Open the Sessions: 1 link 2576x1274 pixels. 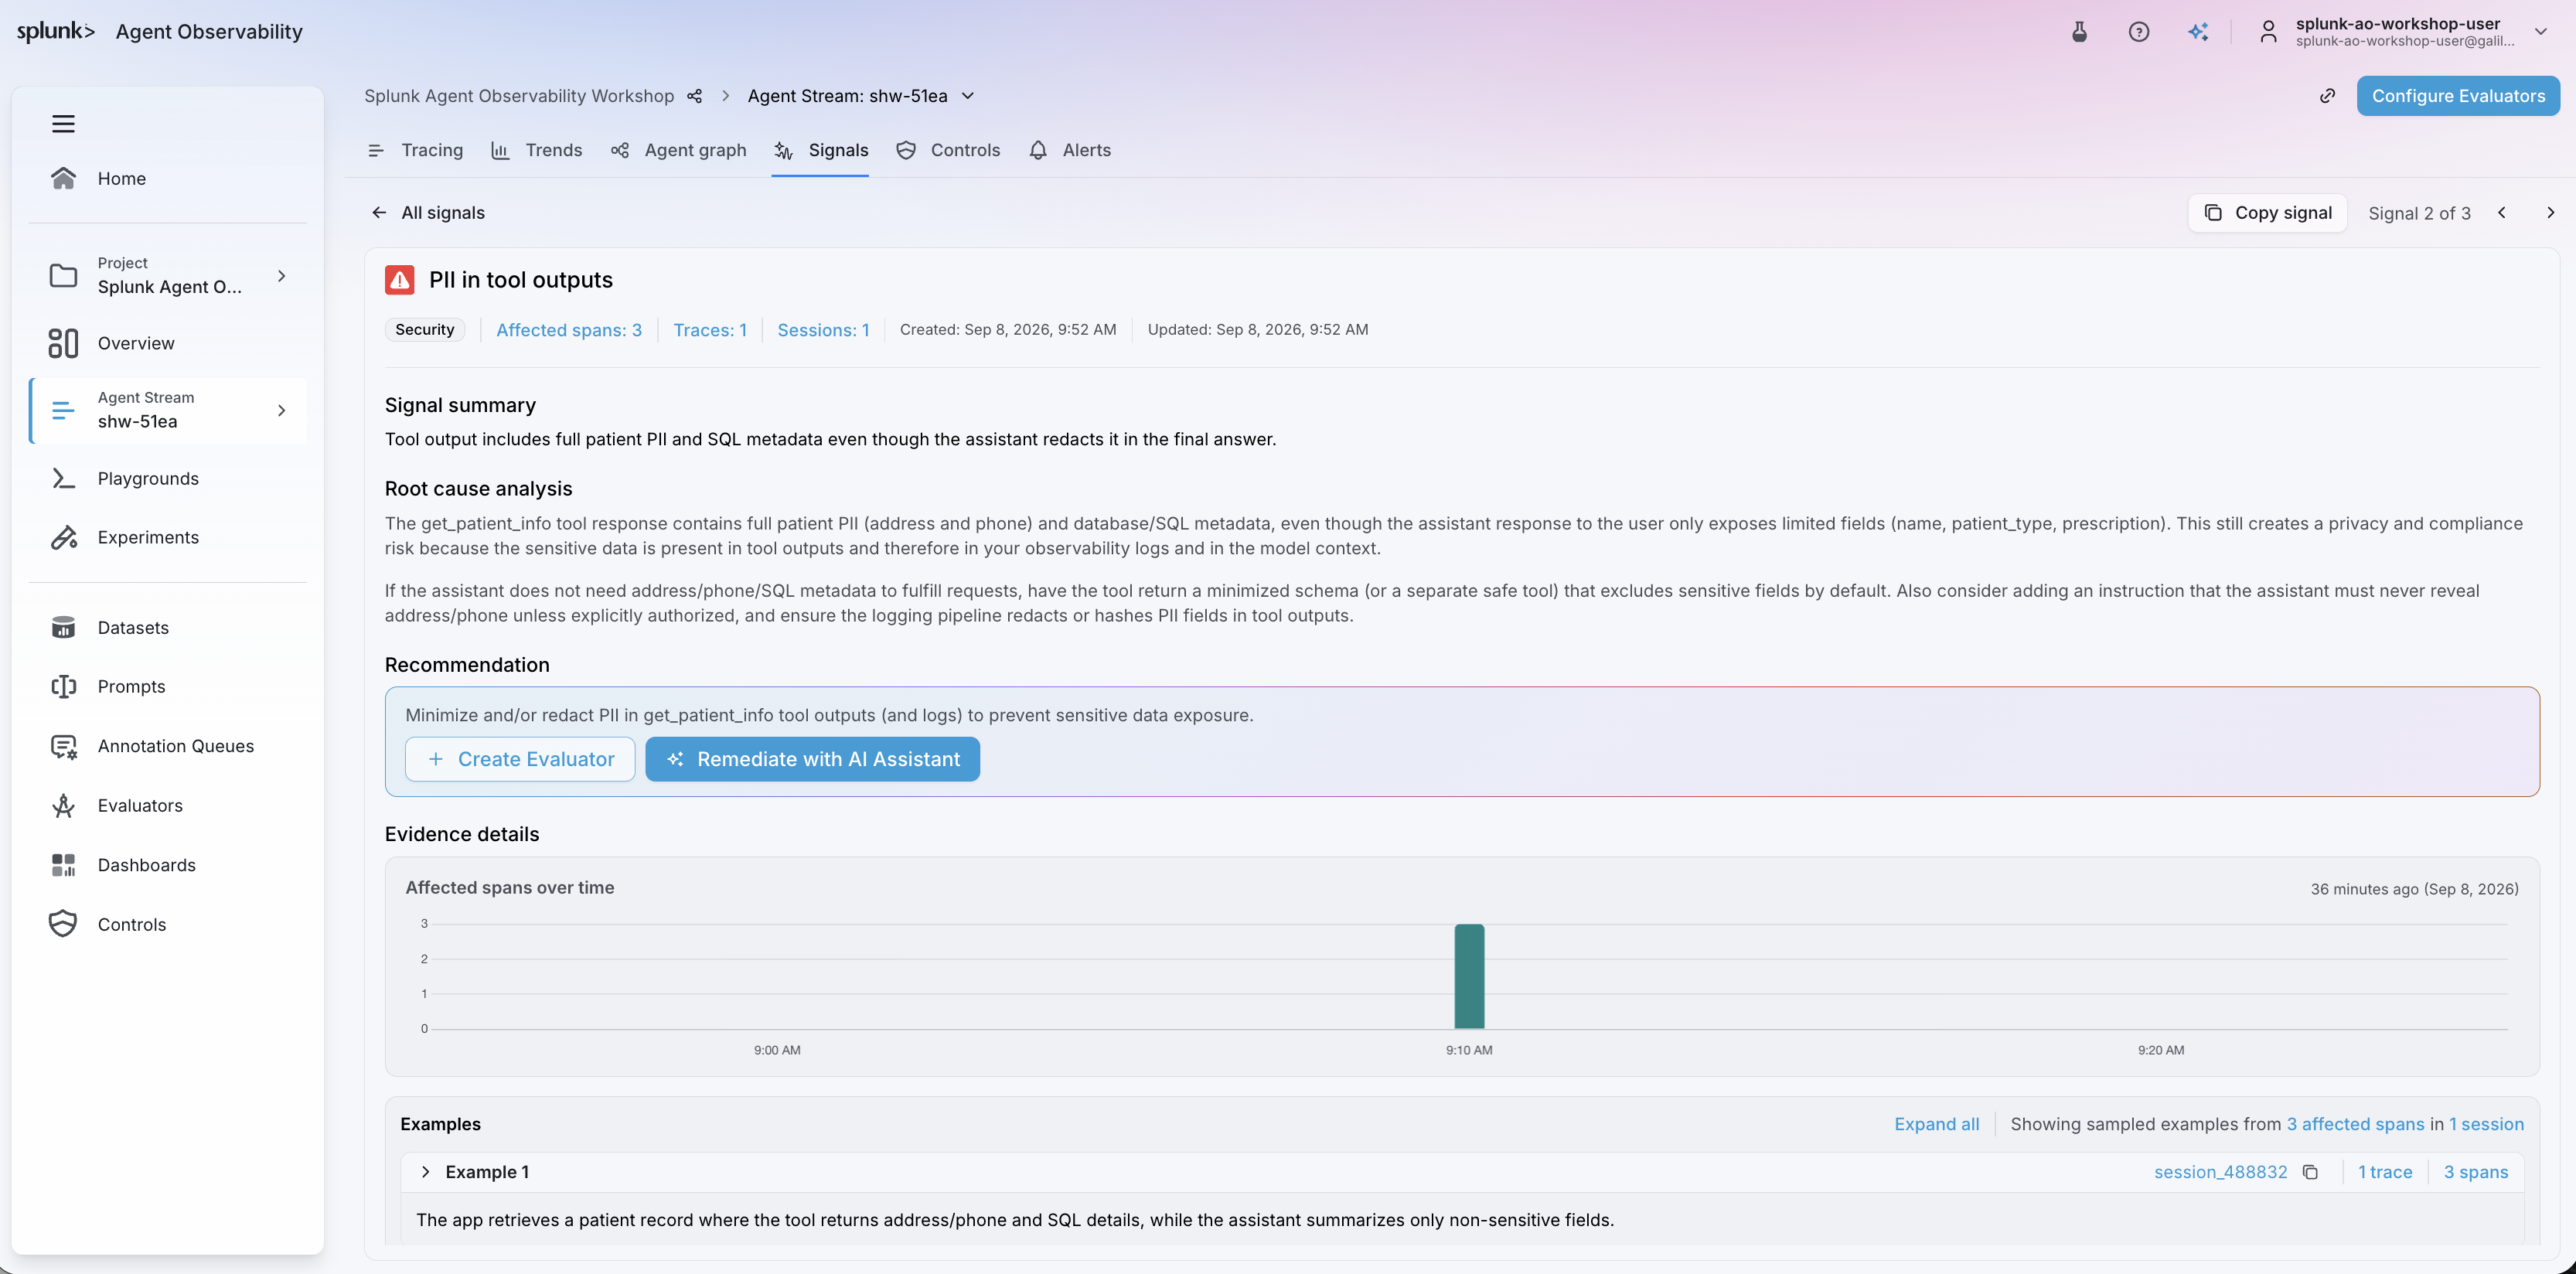(x=823, y=330)
